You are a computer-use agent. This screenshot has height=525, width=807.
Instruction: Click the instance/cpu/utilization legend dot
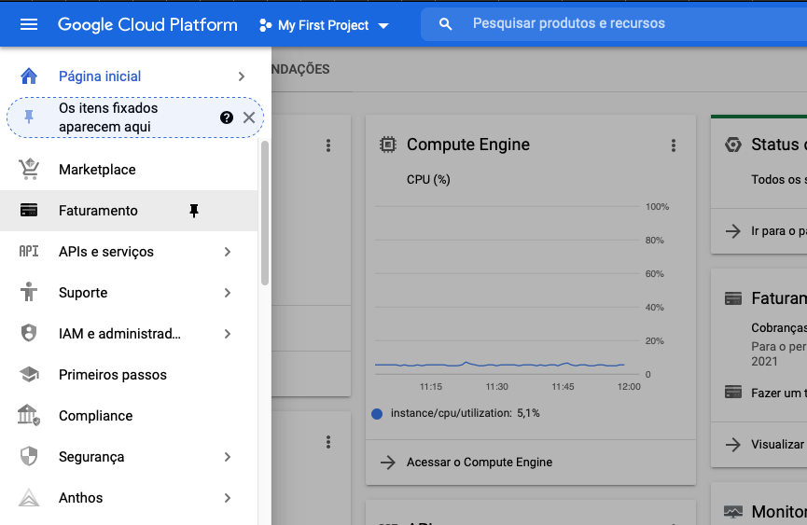coord(377,413)
